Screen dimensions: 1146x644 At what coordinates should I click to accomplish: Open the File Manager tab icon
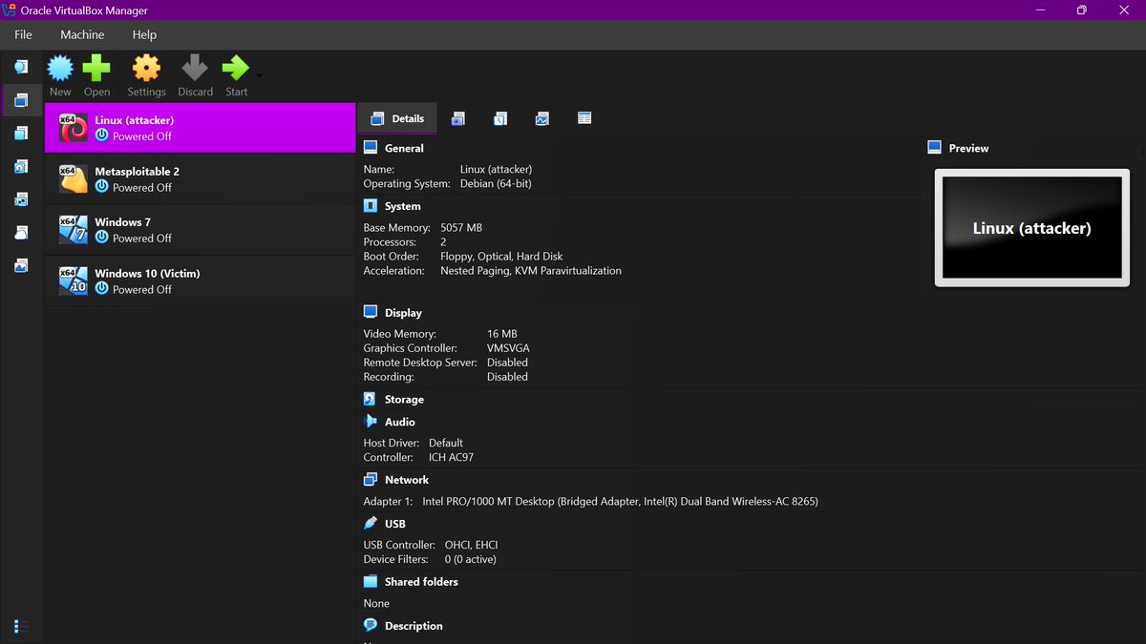point(584,118)
